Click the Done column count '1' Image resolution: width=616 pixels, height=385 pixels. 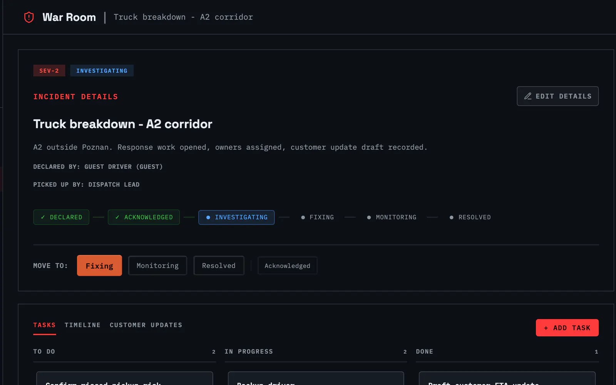coord(596,352)
